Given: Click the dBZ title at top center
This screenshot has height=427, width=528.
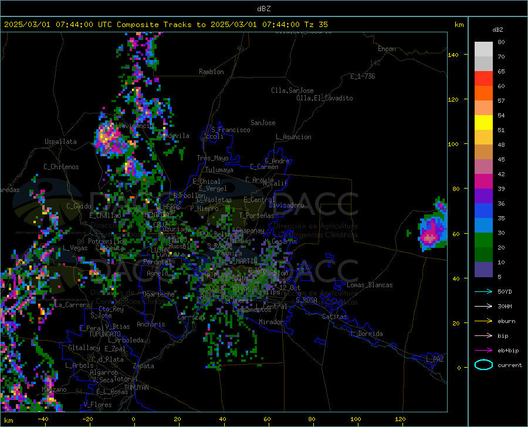Looking at the screenshot, I should tap(263, 9).
